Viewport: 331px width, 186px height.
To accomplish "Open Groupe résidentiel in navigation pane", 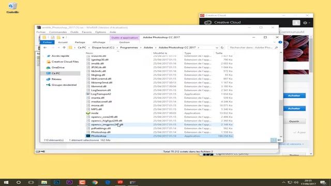I will 64,85.
